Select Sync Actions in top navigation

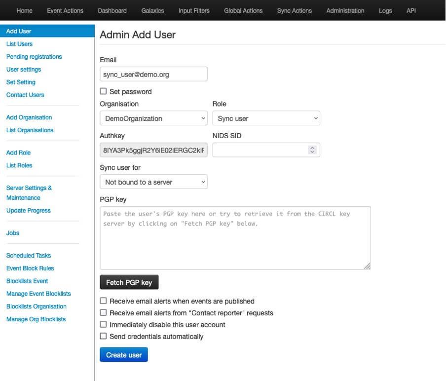tap(294, 10)
